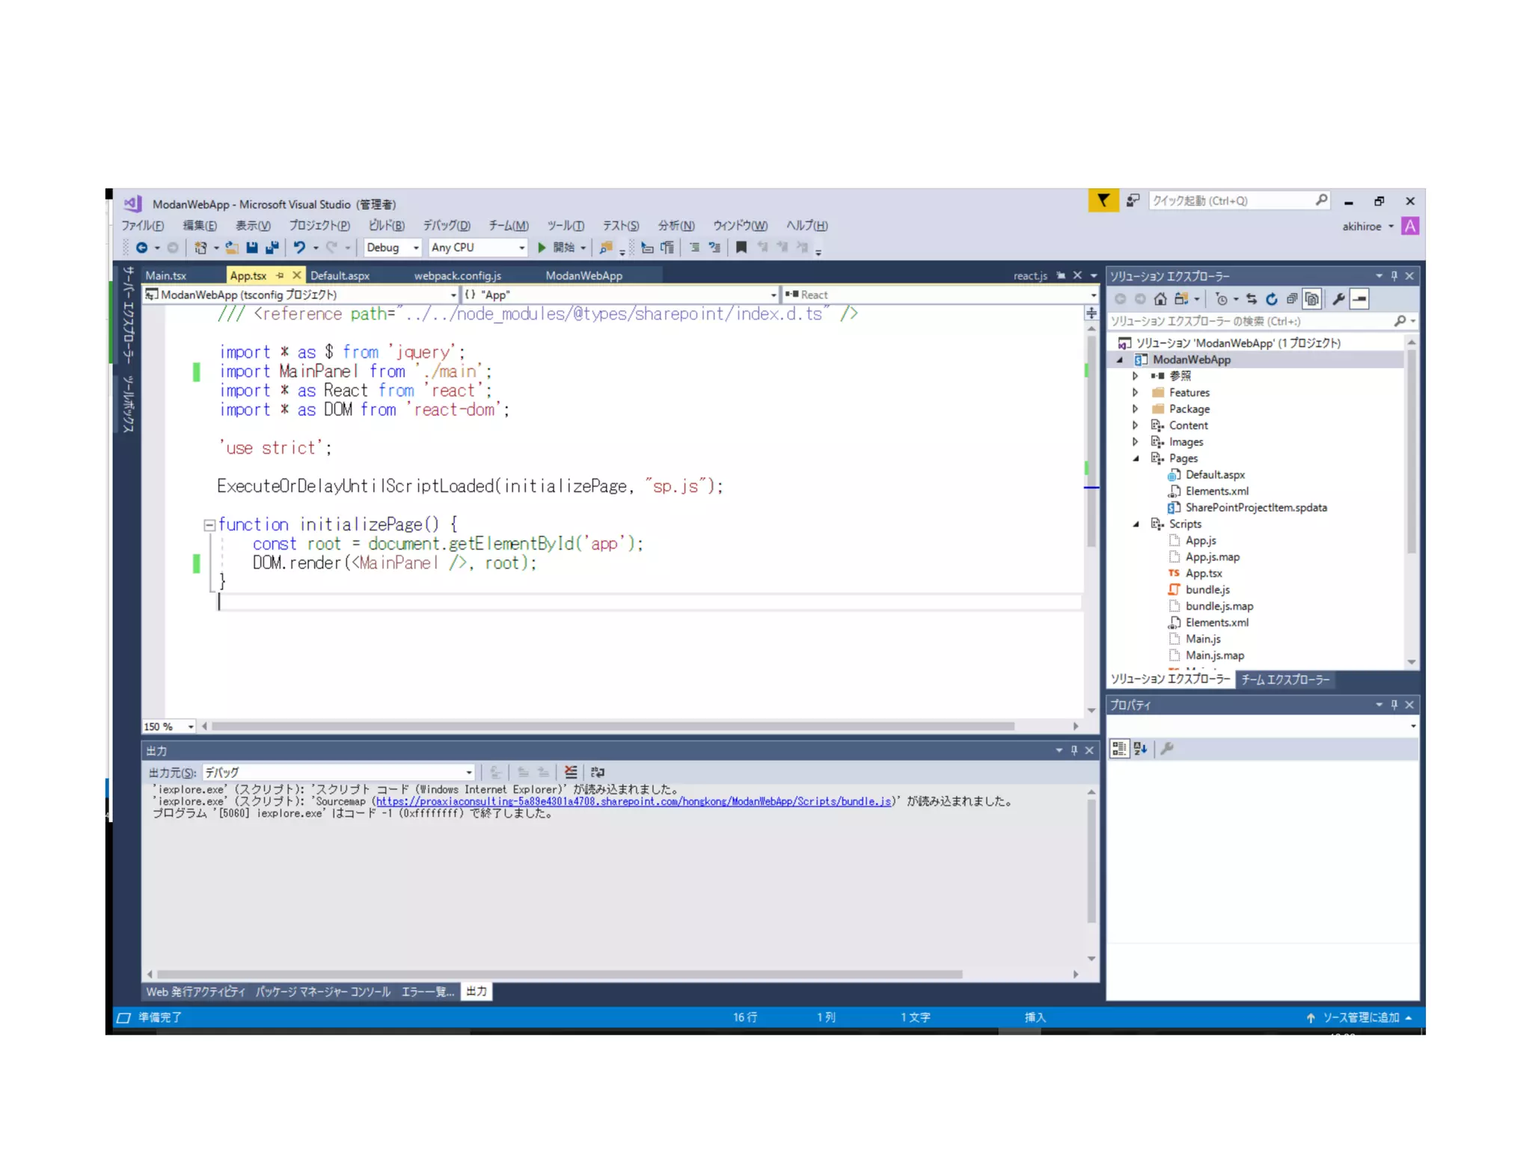Click the bookmark toggle icon in the toolbar
This screenshot has width=1532, height=1149.
pyautogui.click(x=741, y=248)
